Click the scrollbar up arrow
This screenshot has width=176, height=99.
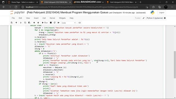[x=175, y=26]
